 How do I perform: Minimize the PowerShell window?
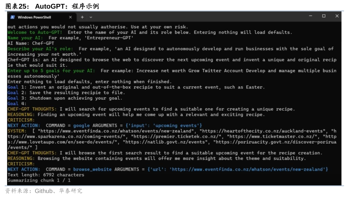tap(311, 16)
